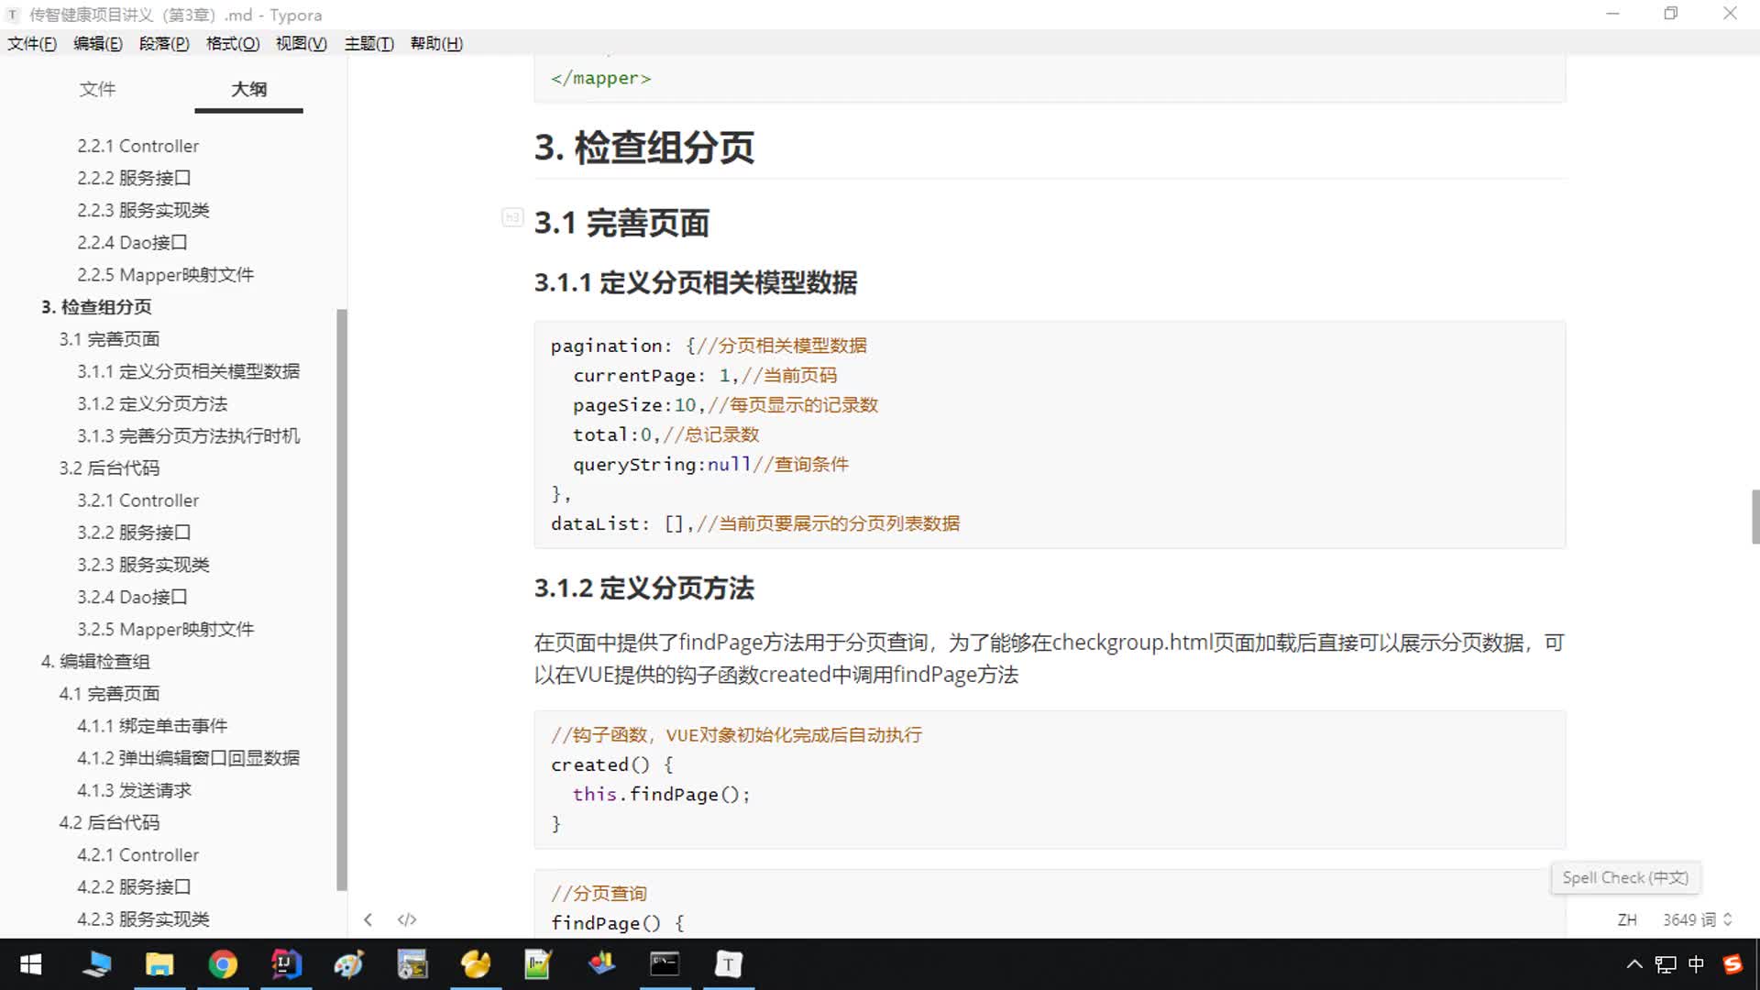Select outline heading 4. 编辑检查组
Viewport: 1760px width, 990px height.
coord(95,661)
